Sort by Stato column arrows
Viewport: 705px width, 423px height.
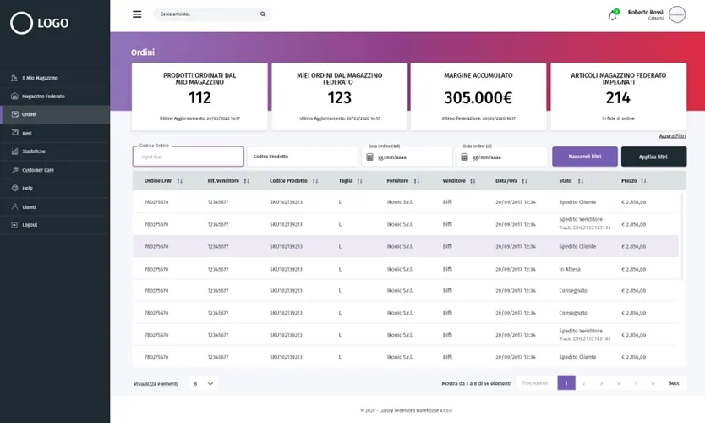pyautogui.click(x=581, y=181)
